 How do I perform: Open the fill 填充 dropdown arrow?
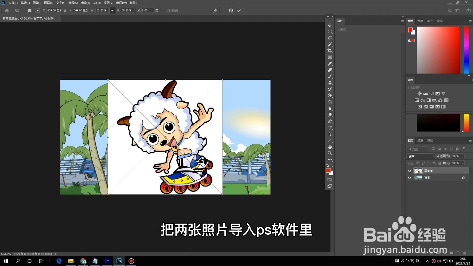(463, 163)
